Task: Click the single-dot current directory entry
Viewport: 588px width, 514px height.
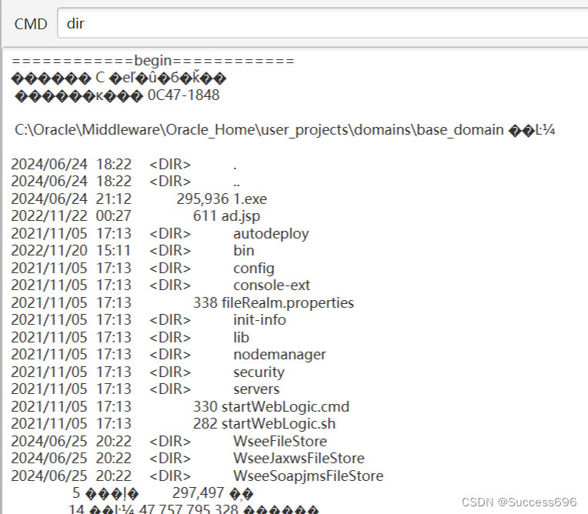Action: pos(236,168)
